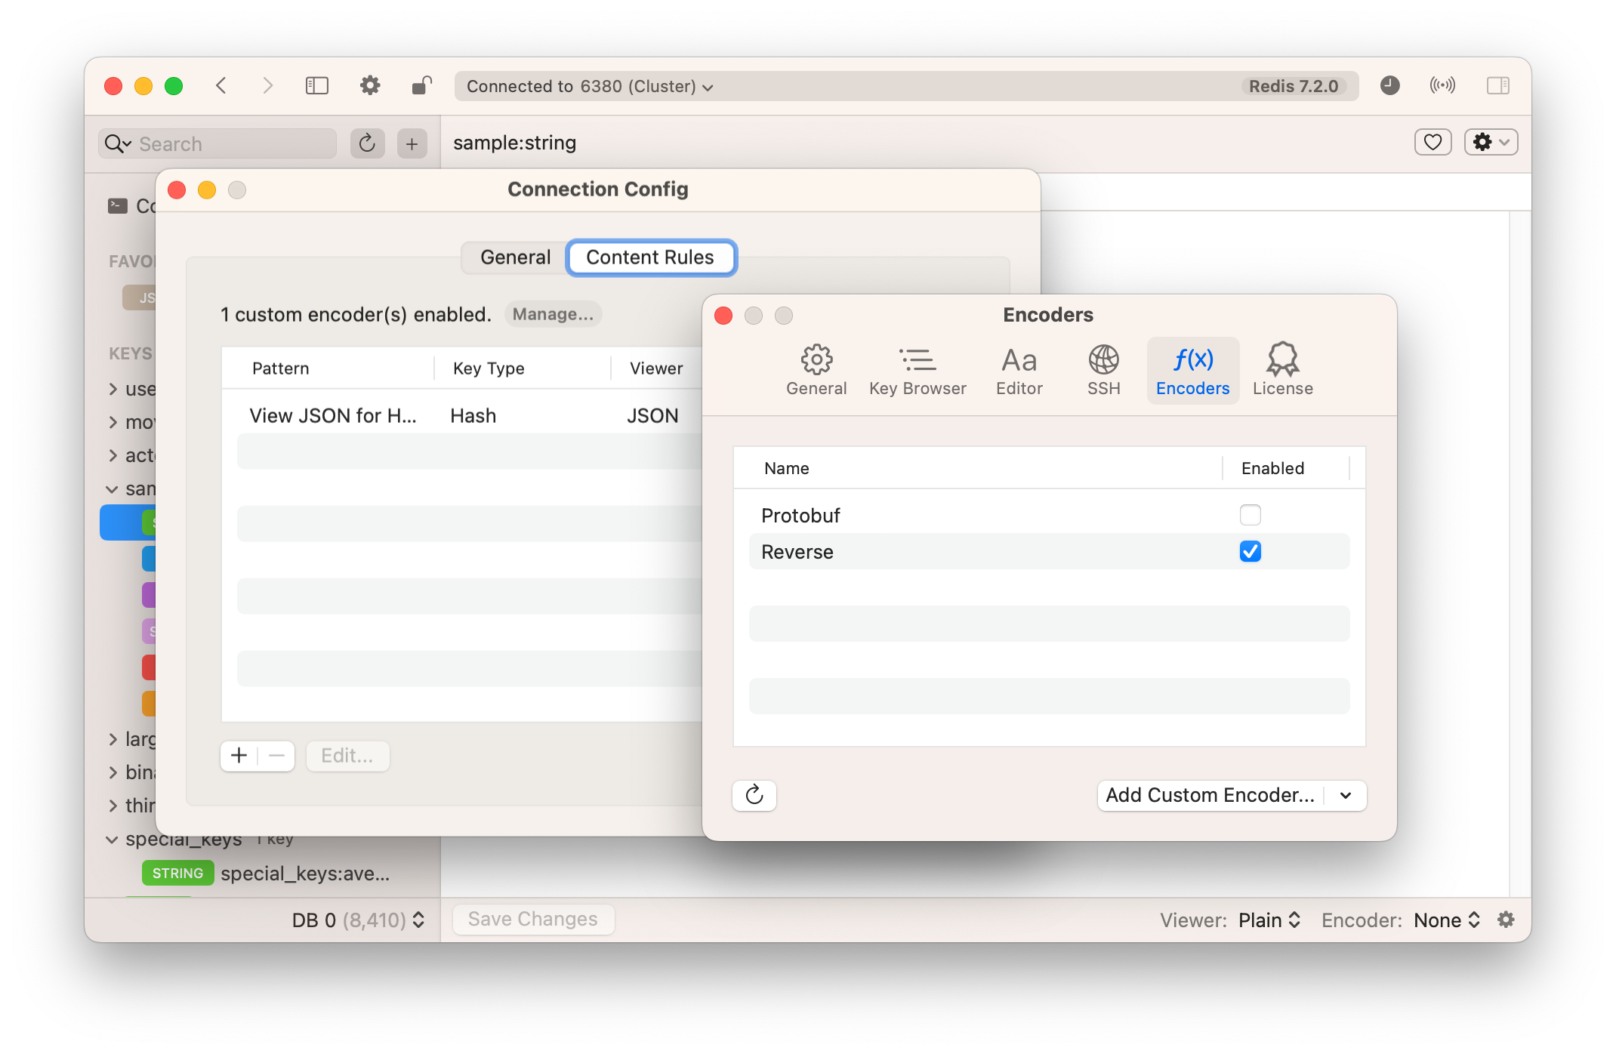
Task: Click the Hash key type cell
Action: pyautogui.click(x=473, y=416)
